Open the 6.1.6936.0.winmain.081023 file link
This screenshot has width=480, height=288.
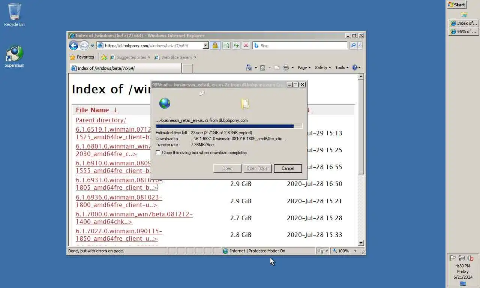pyautogui.click(x=119, y=201)
